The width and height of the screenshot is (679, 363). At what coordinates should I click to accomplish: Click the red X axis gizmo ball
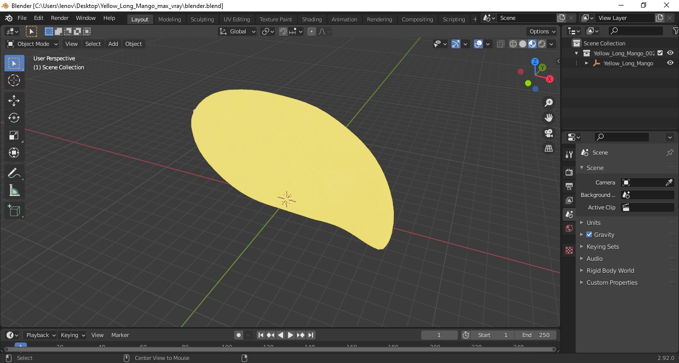point(550,79)
